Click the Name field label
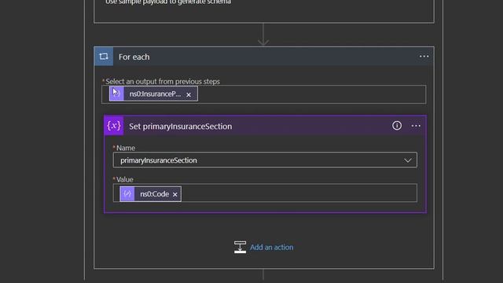The image size is (503, 283). point(126,148)
